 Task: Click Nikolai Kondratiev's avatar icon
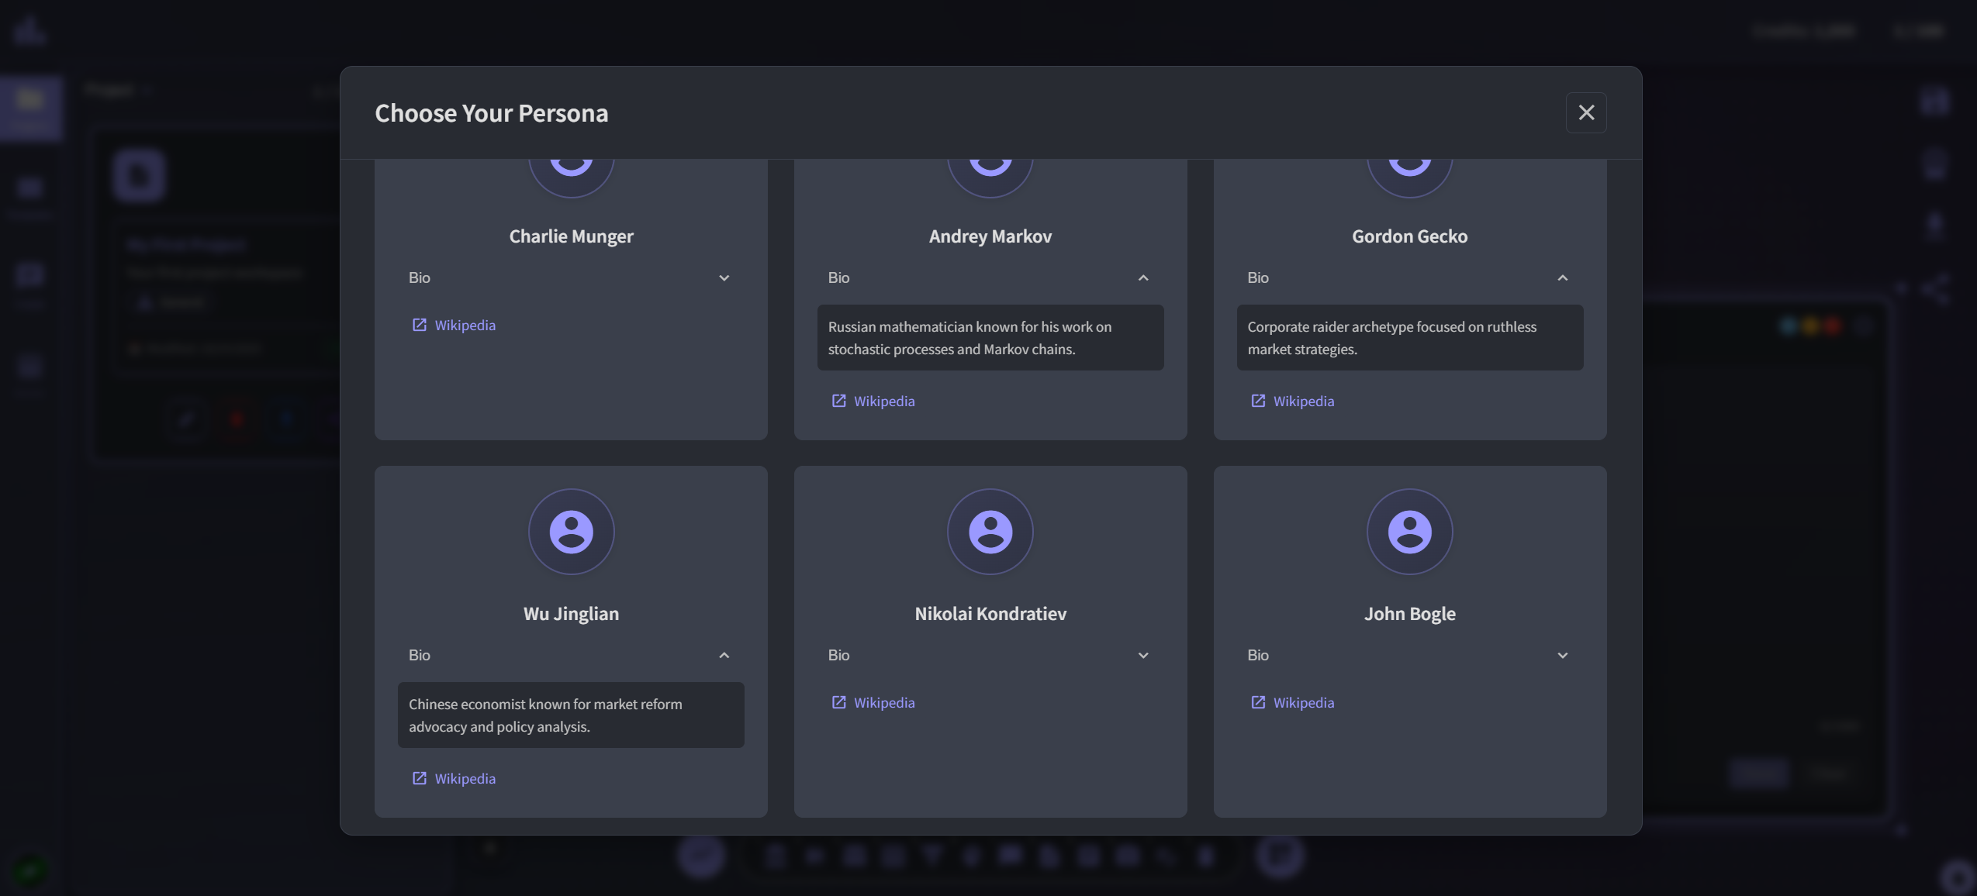(990, 531)
